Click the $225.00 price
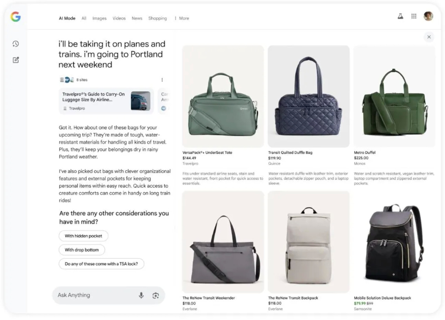Screen dimensions: 445x320 pos(361,158)
